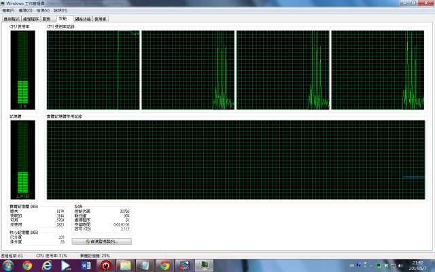Click the 資源監視器(R)... button
This screenshot has width=435, height=272.
click(101, 242)
